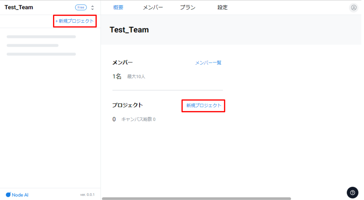This screenshot has height=200, width=364.
Task: Click the Test_Team page heading
Action: point(129,30)
